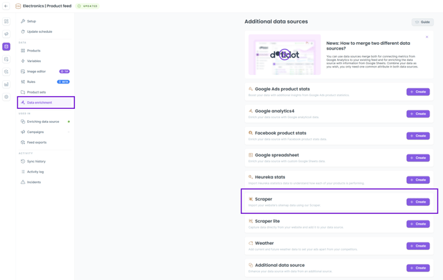Image resolution: width=443 pixels, height=280 pixels.
Task: Open the settings gear in left rail
Action: click(7, 97)
